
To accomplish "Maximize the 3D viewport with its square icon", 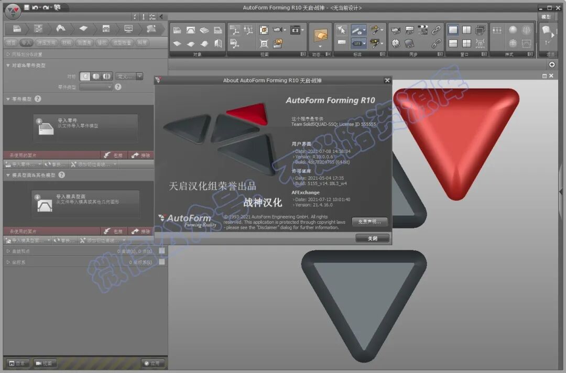I will pyautogui.click(x=545, y=76).
